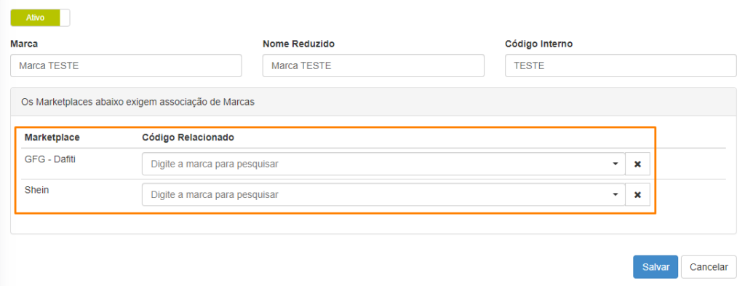
Task: Select the Shein row label
Action: pos(36,189)
